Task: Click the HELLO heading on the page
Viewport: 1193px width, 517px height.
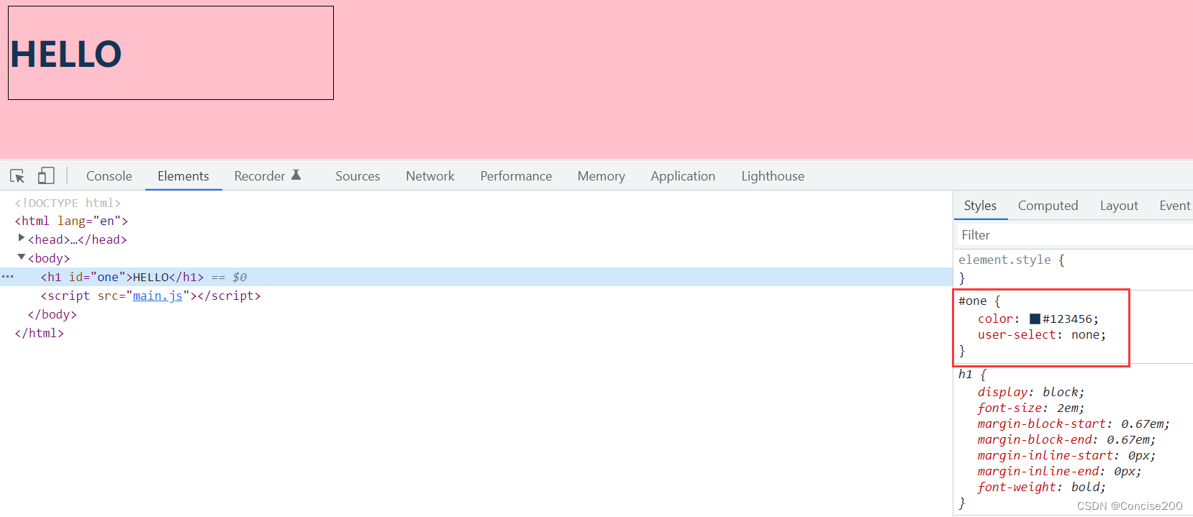Action: tap(65, 54)
